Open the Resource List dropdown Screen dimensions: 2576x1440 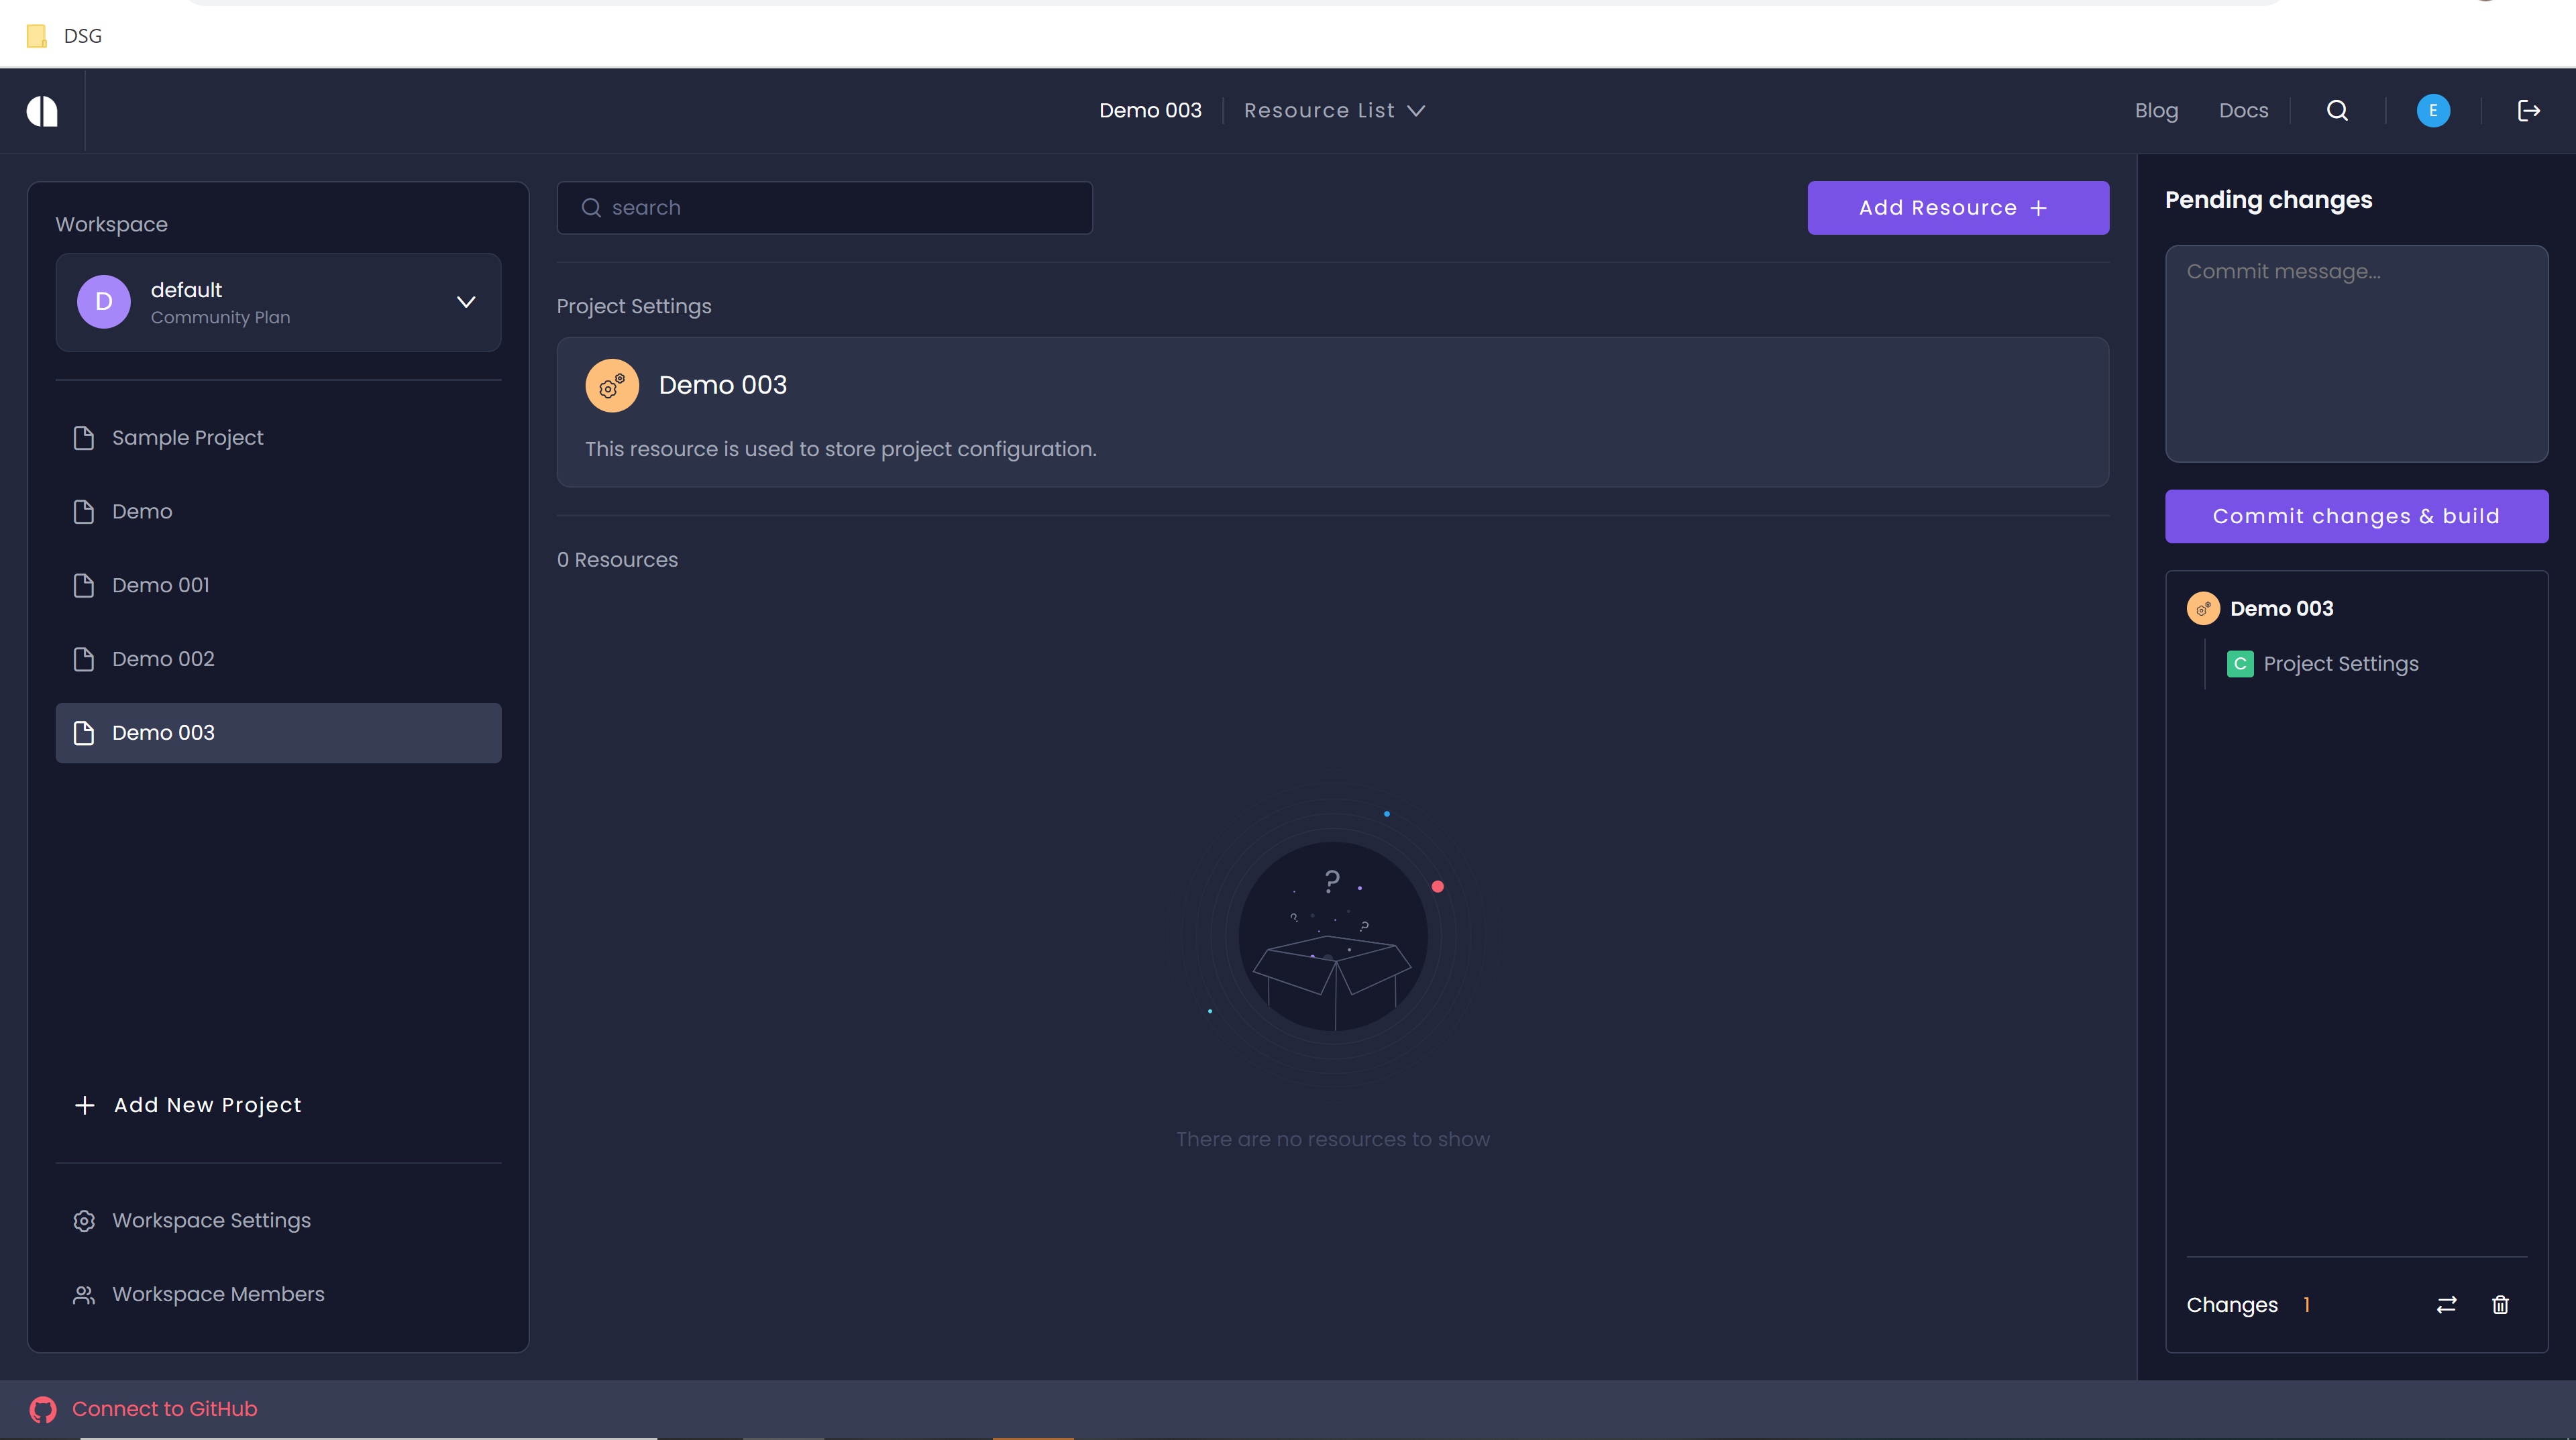click(1334, 111)
